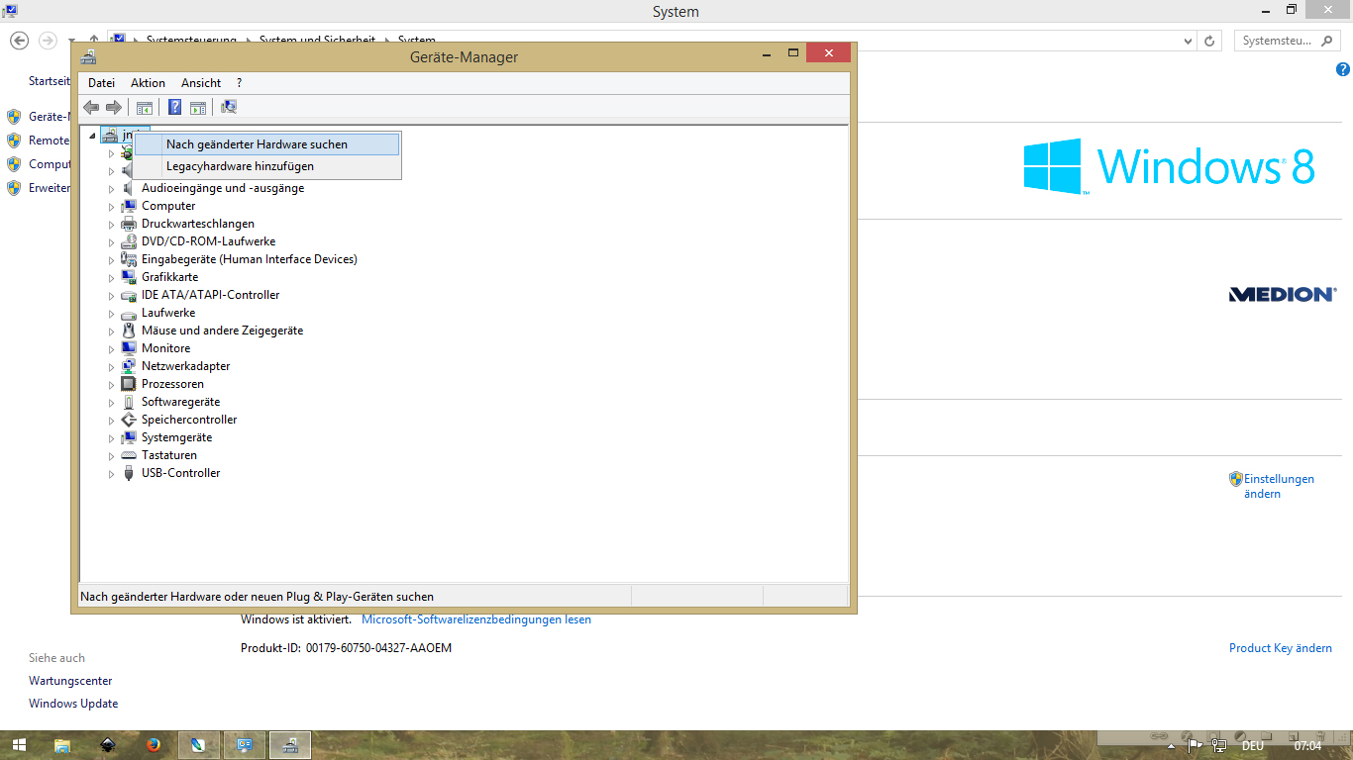Screen dimensions: 1353x760
Task: Choose Legacyhardware hinzufügen
Action: [x=266, y=166]
